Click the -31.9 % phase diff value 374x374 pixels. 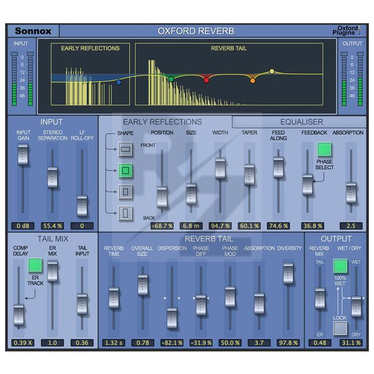click(x=201, y=343)
